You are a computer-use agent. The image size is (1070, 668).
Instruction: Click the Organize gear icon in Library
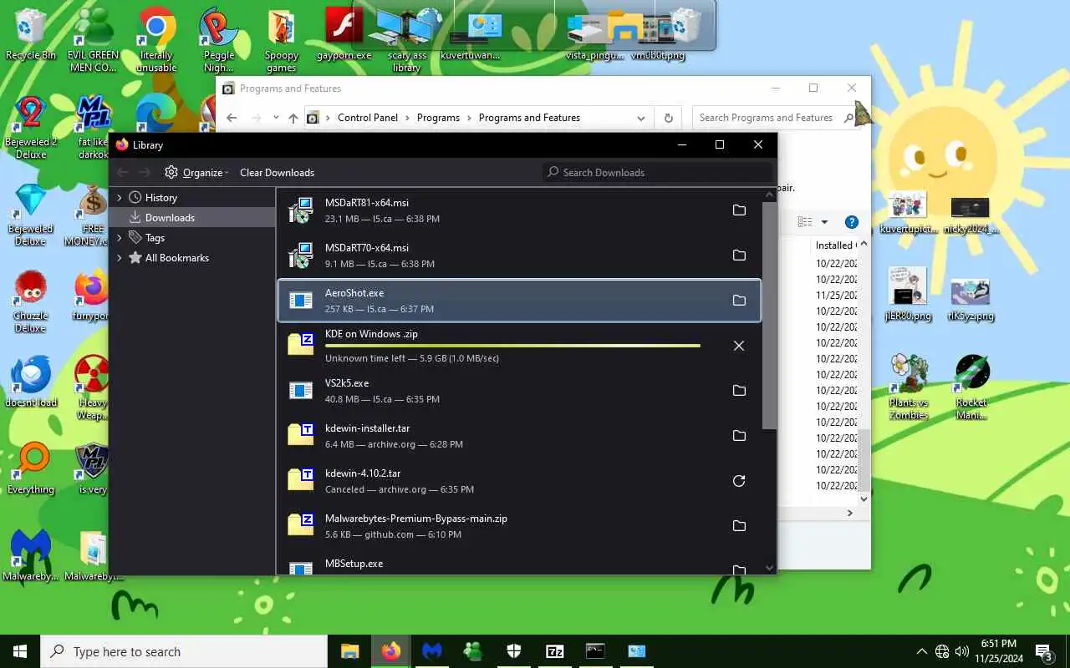pos(171,172)
